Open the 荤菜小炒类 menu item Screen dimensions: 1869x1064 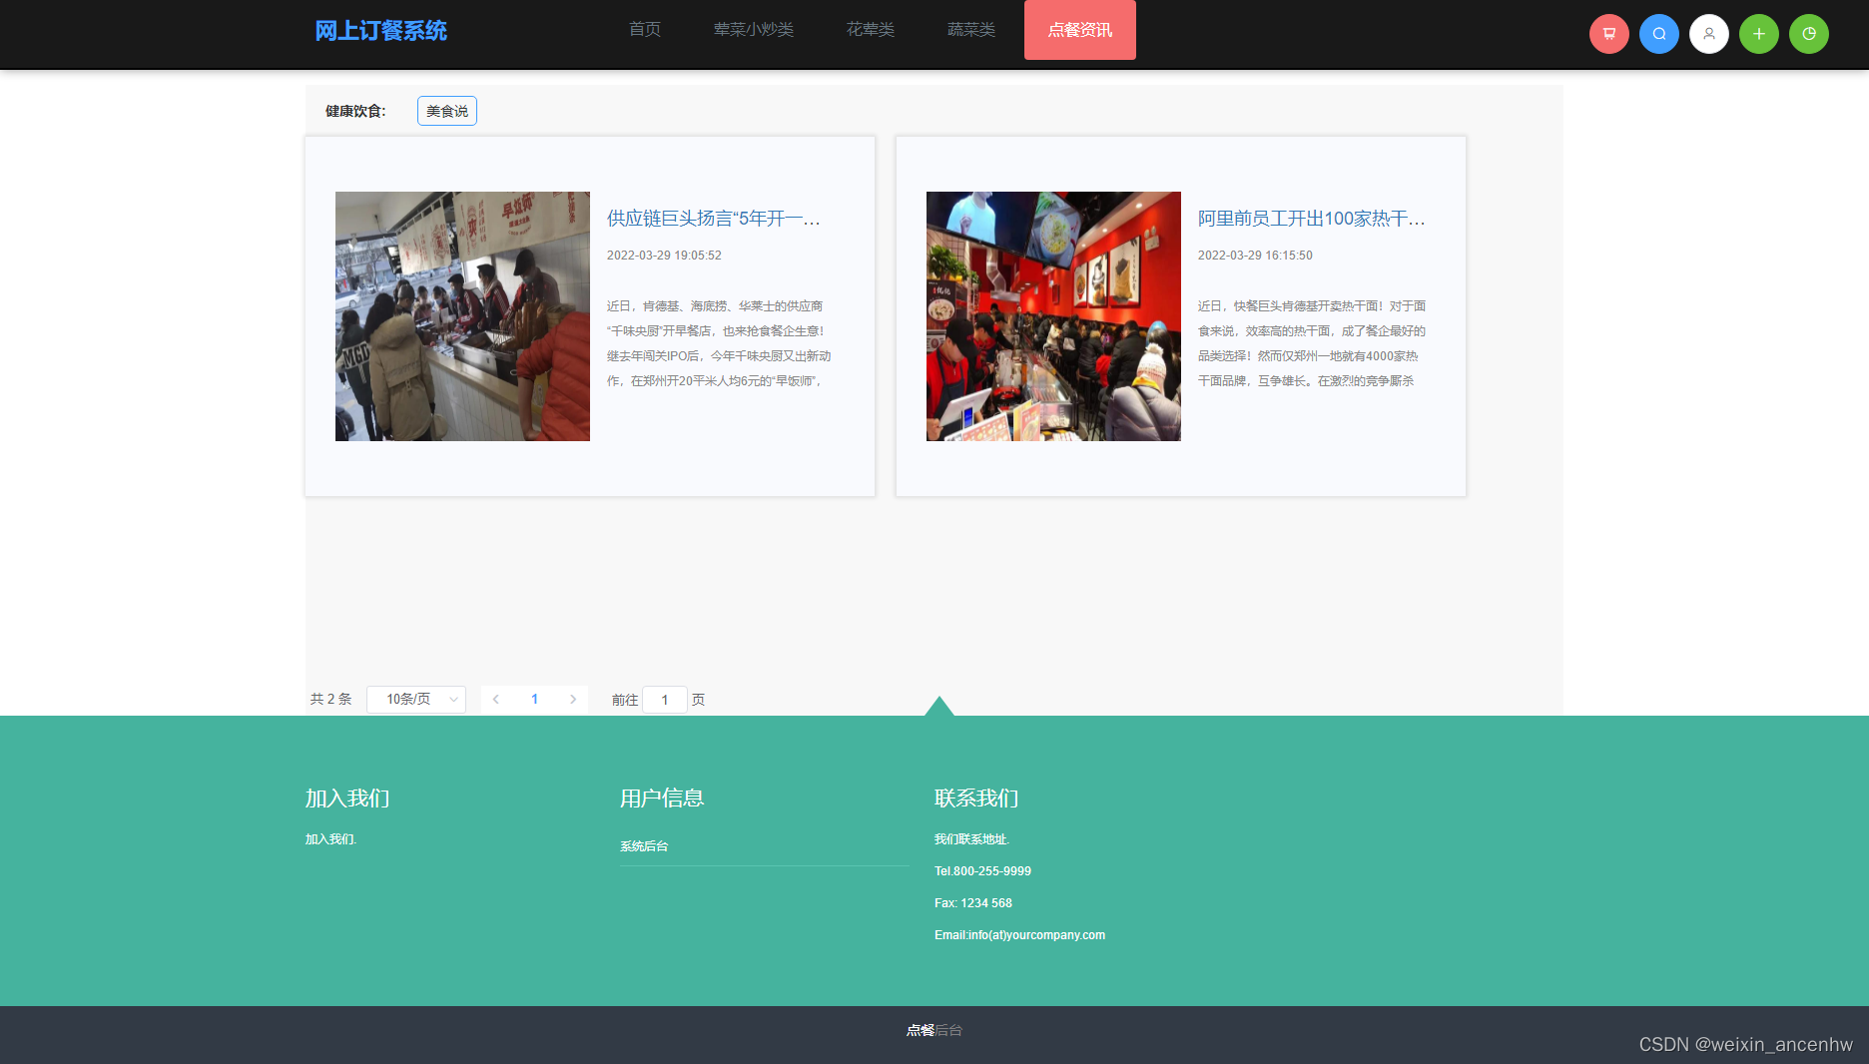coord(754,30)
